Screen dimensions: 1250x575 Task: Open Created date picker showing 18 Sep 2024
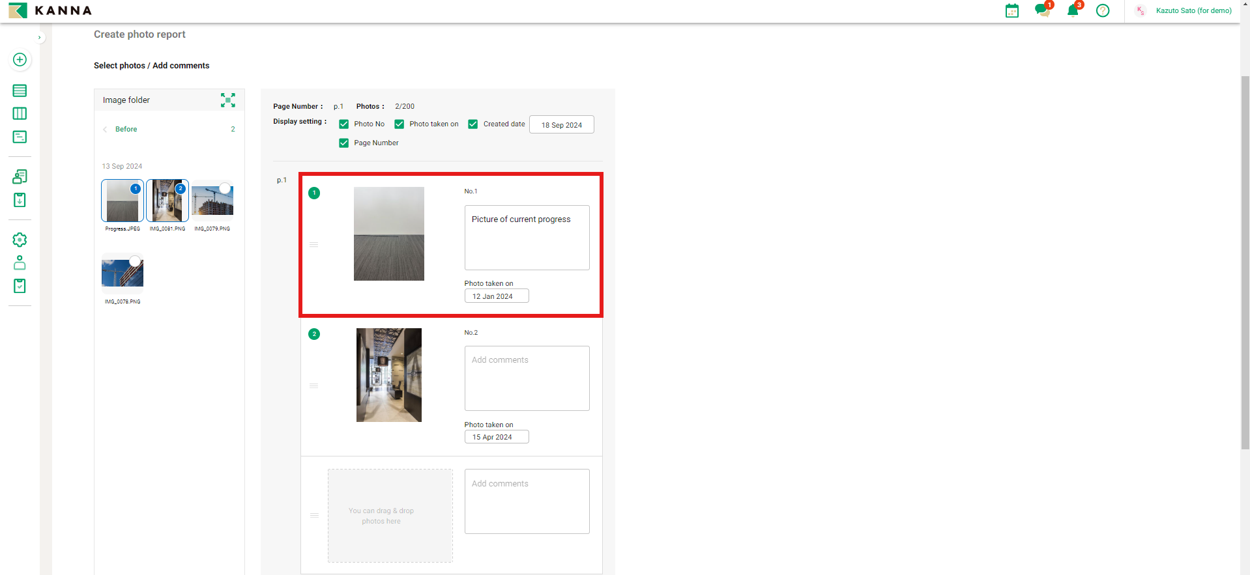tap(561, 125)
